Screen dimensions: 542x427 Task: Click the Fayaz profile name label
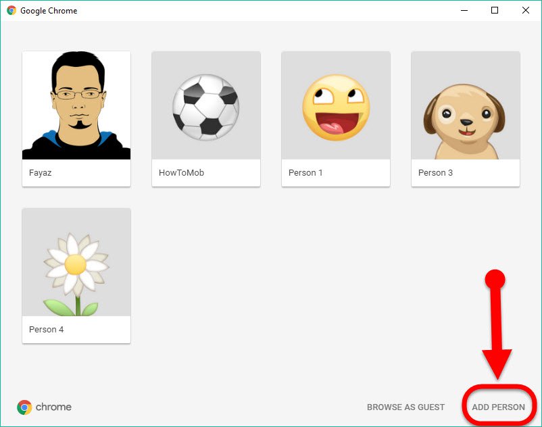tap(40, 173)
